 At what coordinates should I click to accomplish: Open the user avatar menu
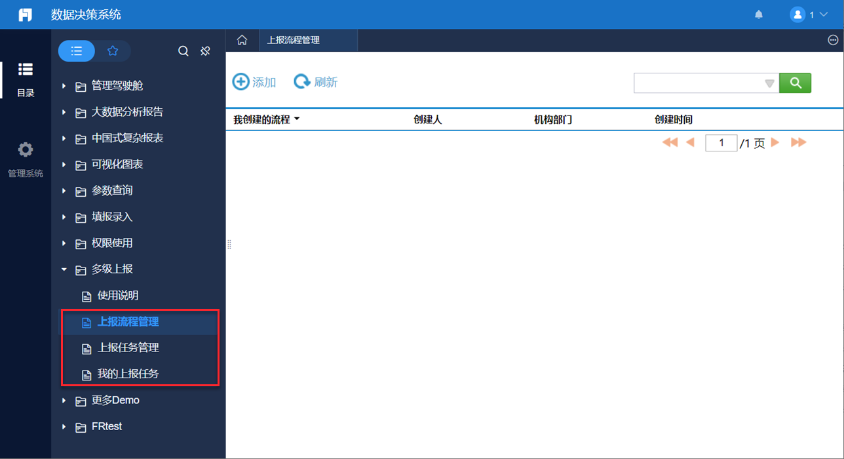click(x=797, y=14)
